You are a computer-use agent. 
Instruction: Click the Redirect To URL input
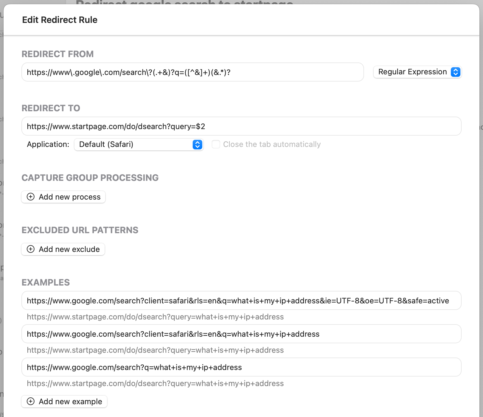[x=241, y=126]
